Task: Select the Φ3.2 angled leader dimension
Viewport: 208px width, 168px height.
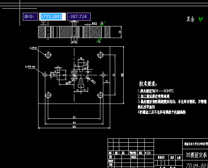Action: [93, 82]
